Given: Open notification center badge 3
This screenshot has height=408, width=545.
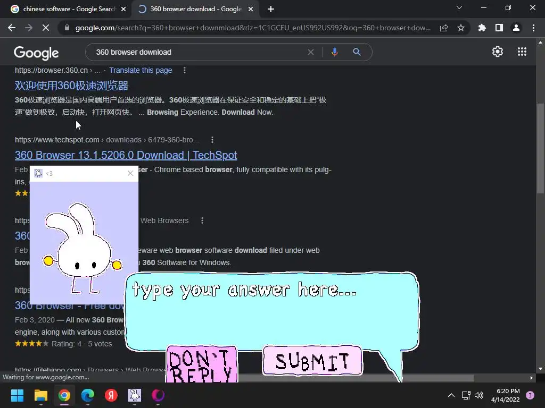Looking at the screenshot, I should tap(530, 395).
